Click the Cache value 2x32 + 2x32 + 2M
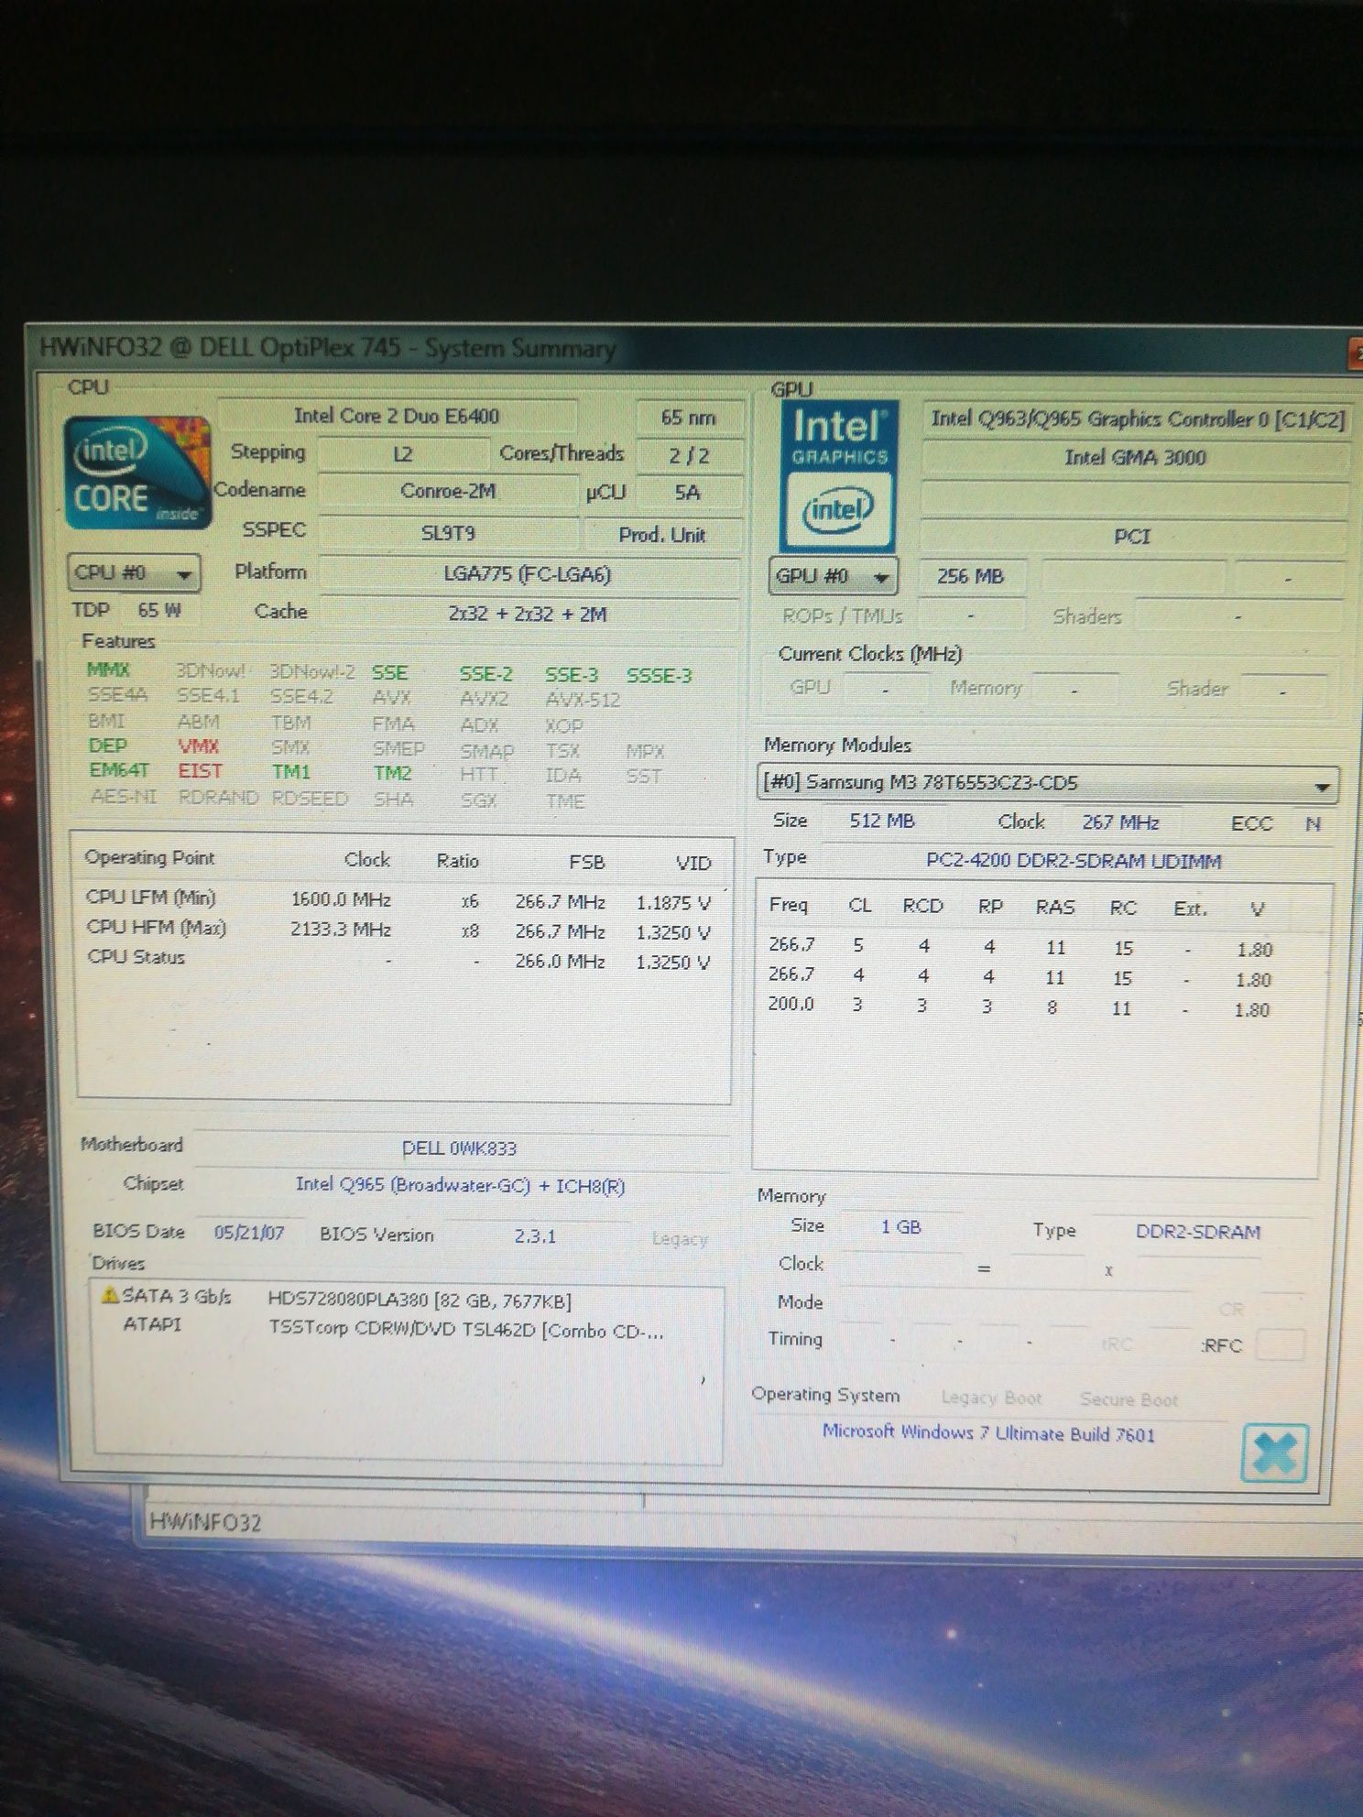 pyautogui.click(x=528, y=614)
